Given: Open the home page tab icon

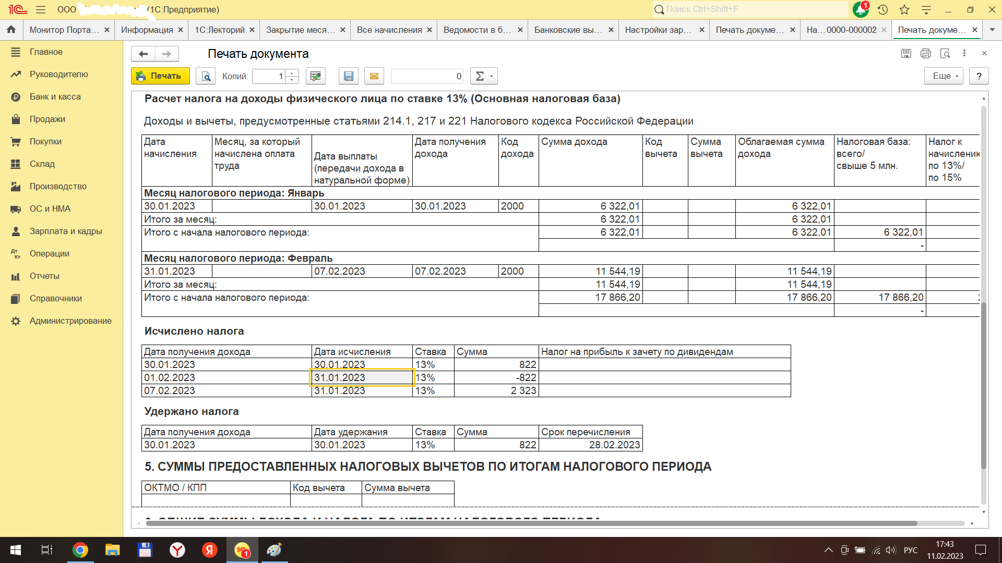Looking at the screenshot, I should coord(11,30).
